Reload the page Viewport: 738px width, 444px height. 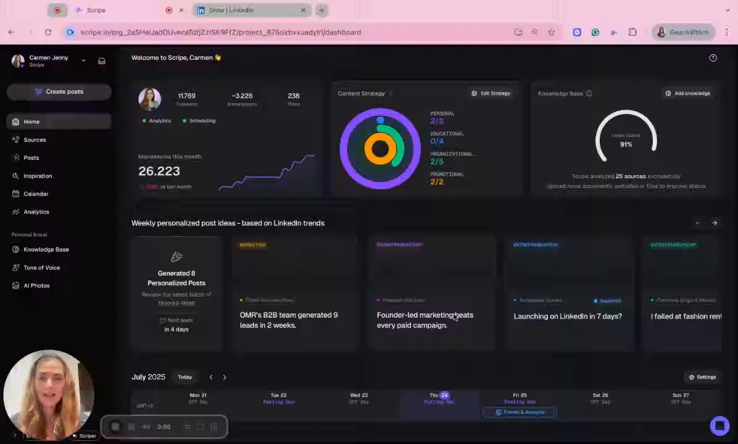48,32
